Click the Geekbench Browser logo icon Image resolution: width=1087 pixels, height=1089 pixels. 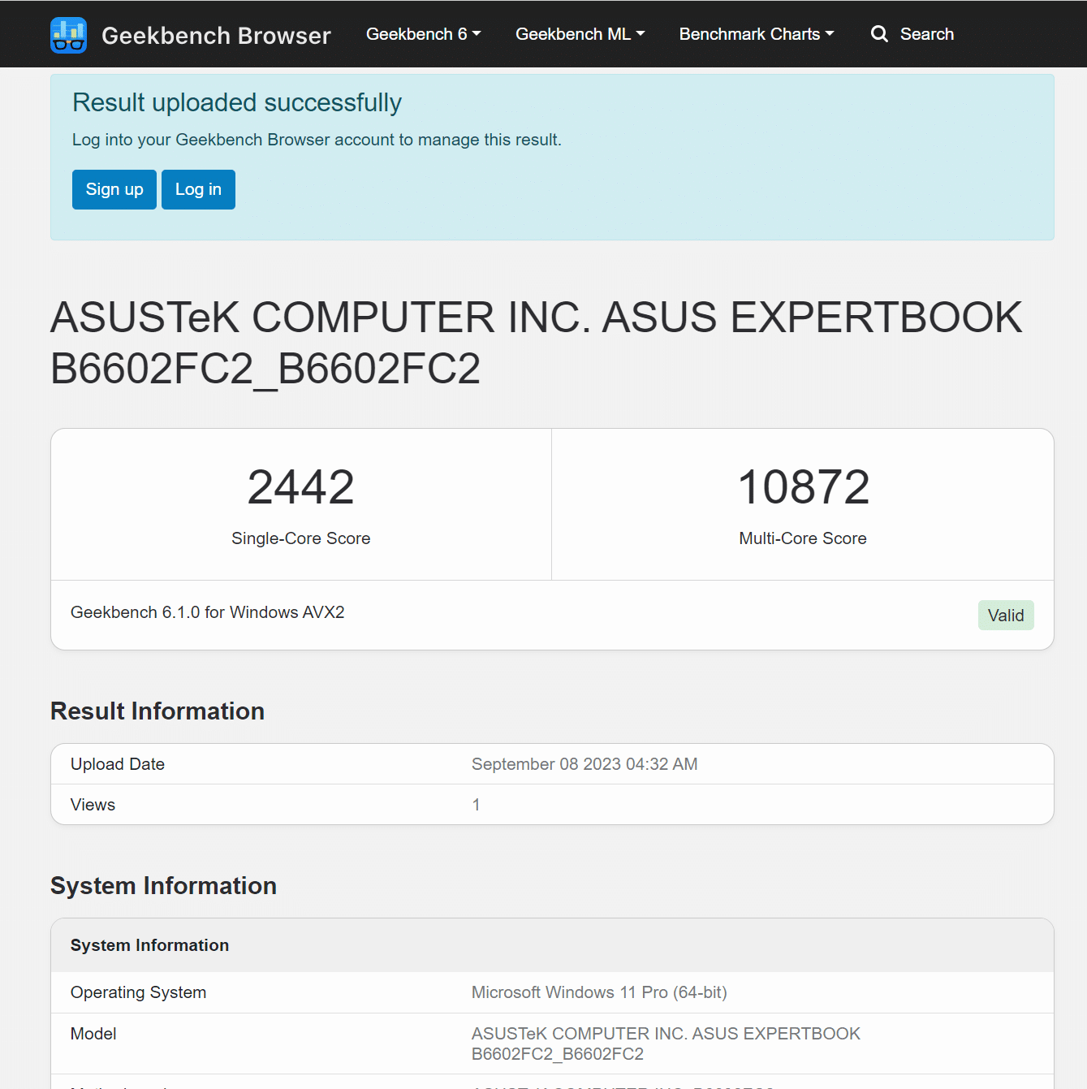68,35
